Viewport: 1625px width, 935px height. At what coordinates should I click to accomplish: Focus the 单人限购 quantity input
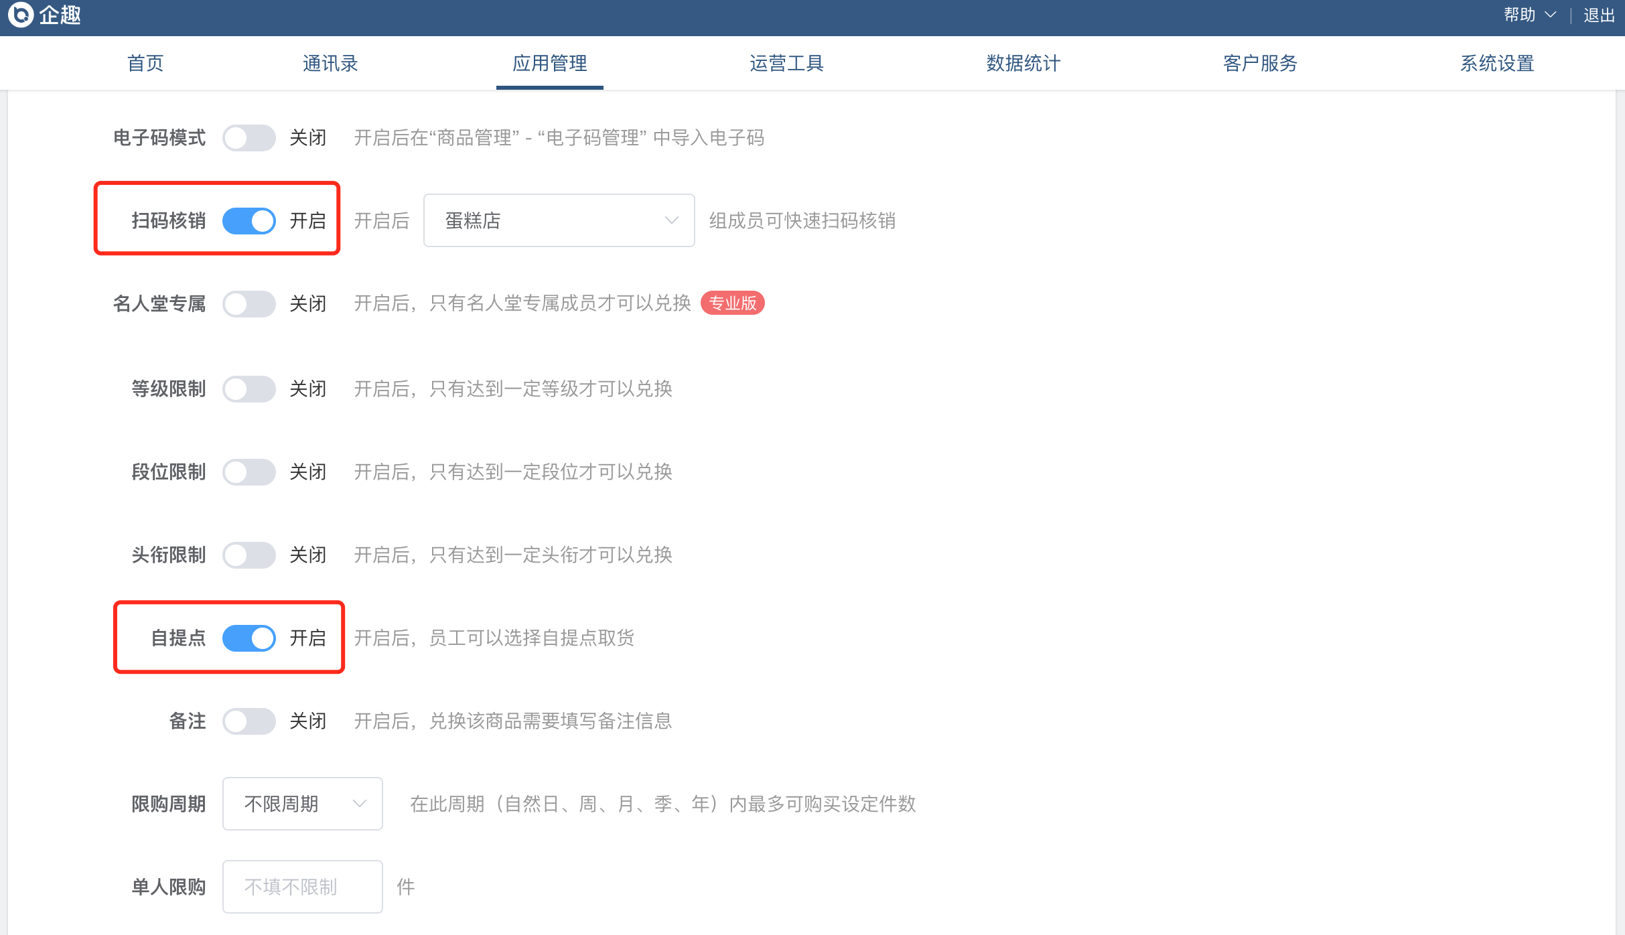pos(302,887)
